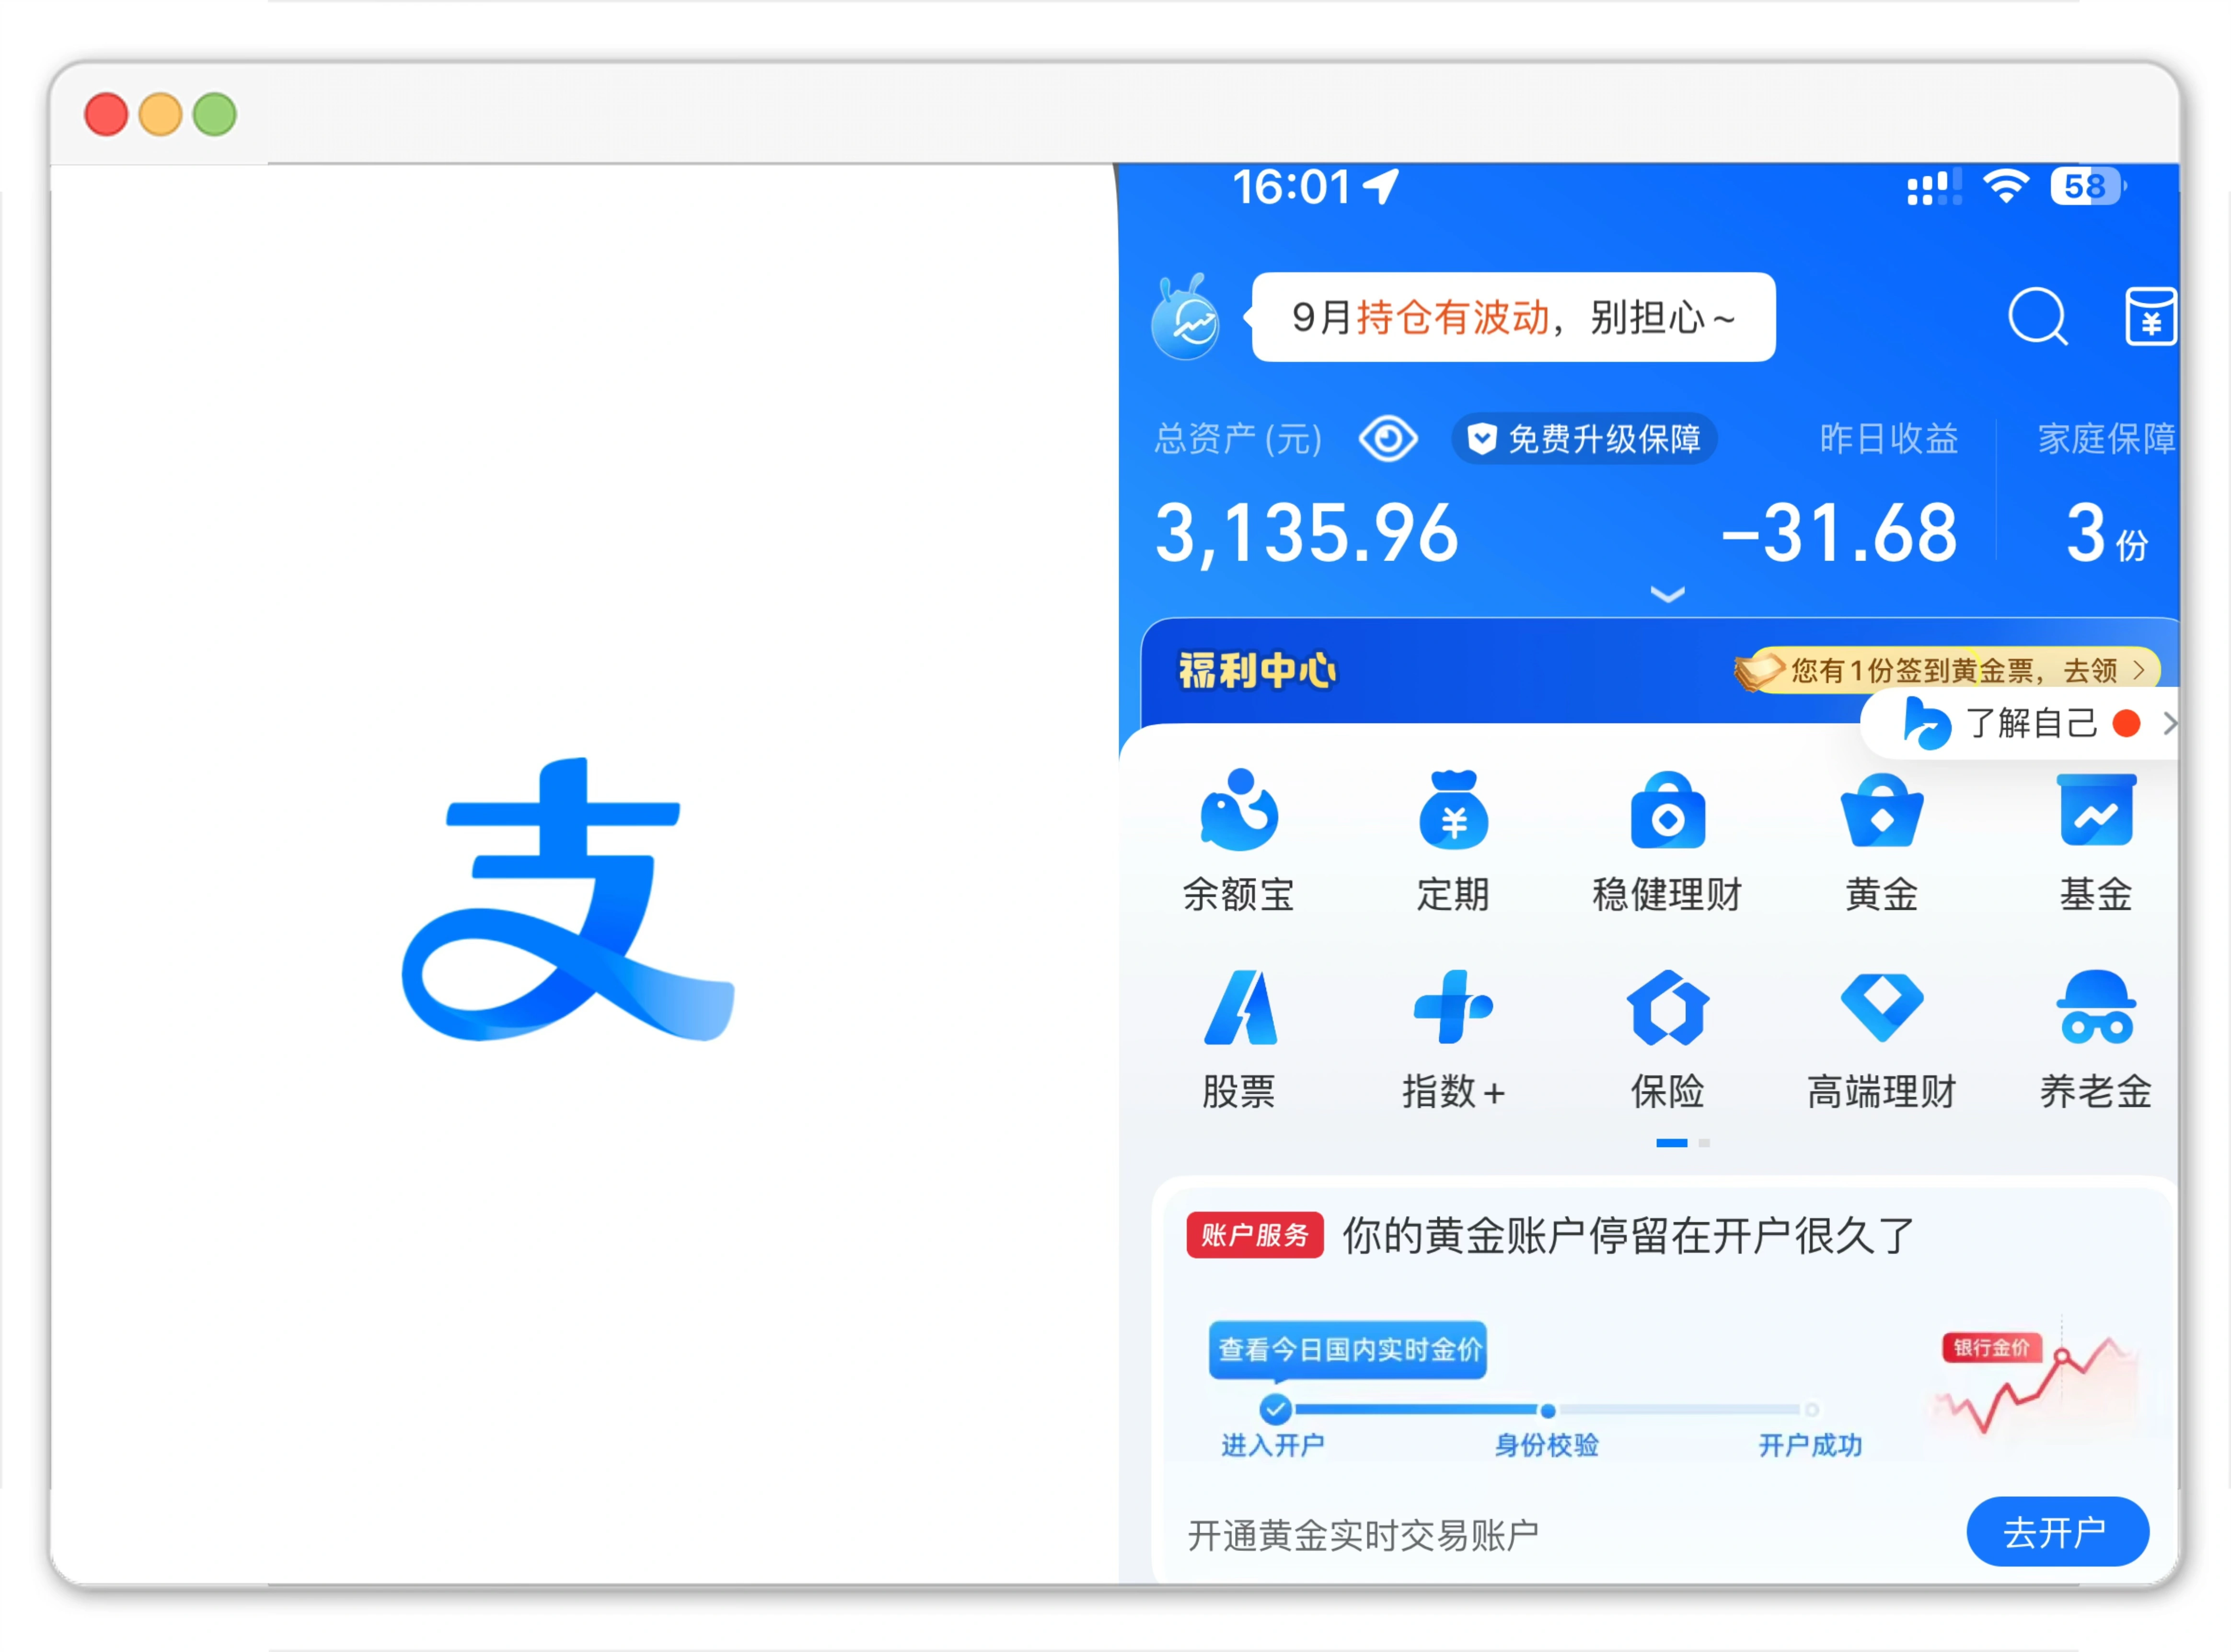Click the 身份校验 progress step dot

(x=1548, y=1410)
